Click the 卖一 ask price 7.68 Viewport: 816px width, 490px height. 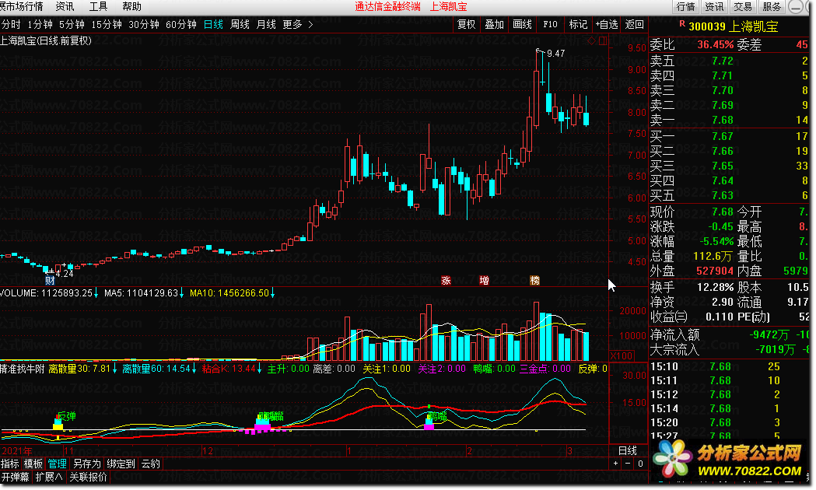pyautogui.click(x=723, y=120)
